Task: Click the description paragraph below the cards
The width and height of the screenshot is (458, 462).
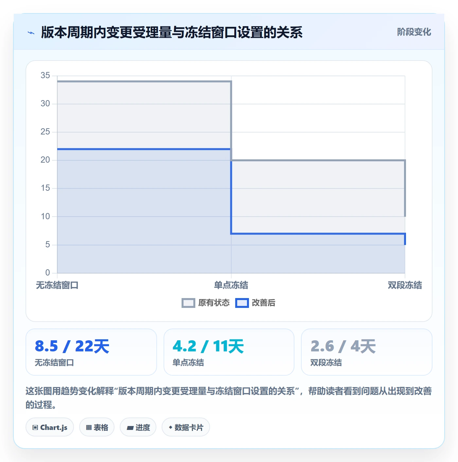Action: coord(229,398)
